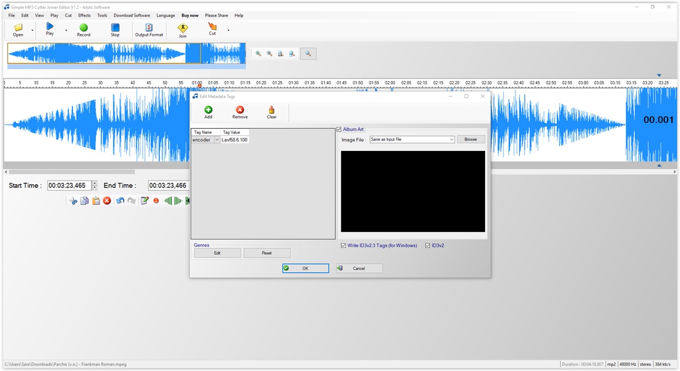Click the blue Stop icon
680x371 pixels.
coord(115,27)
